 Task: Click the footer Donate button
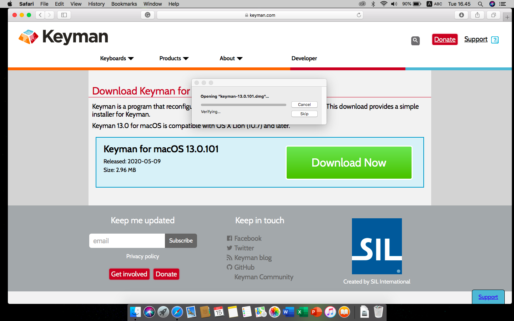(166, 274)
